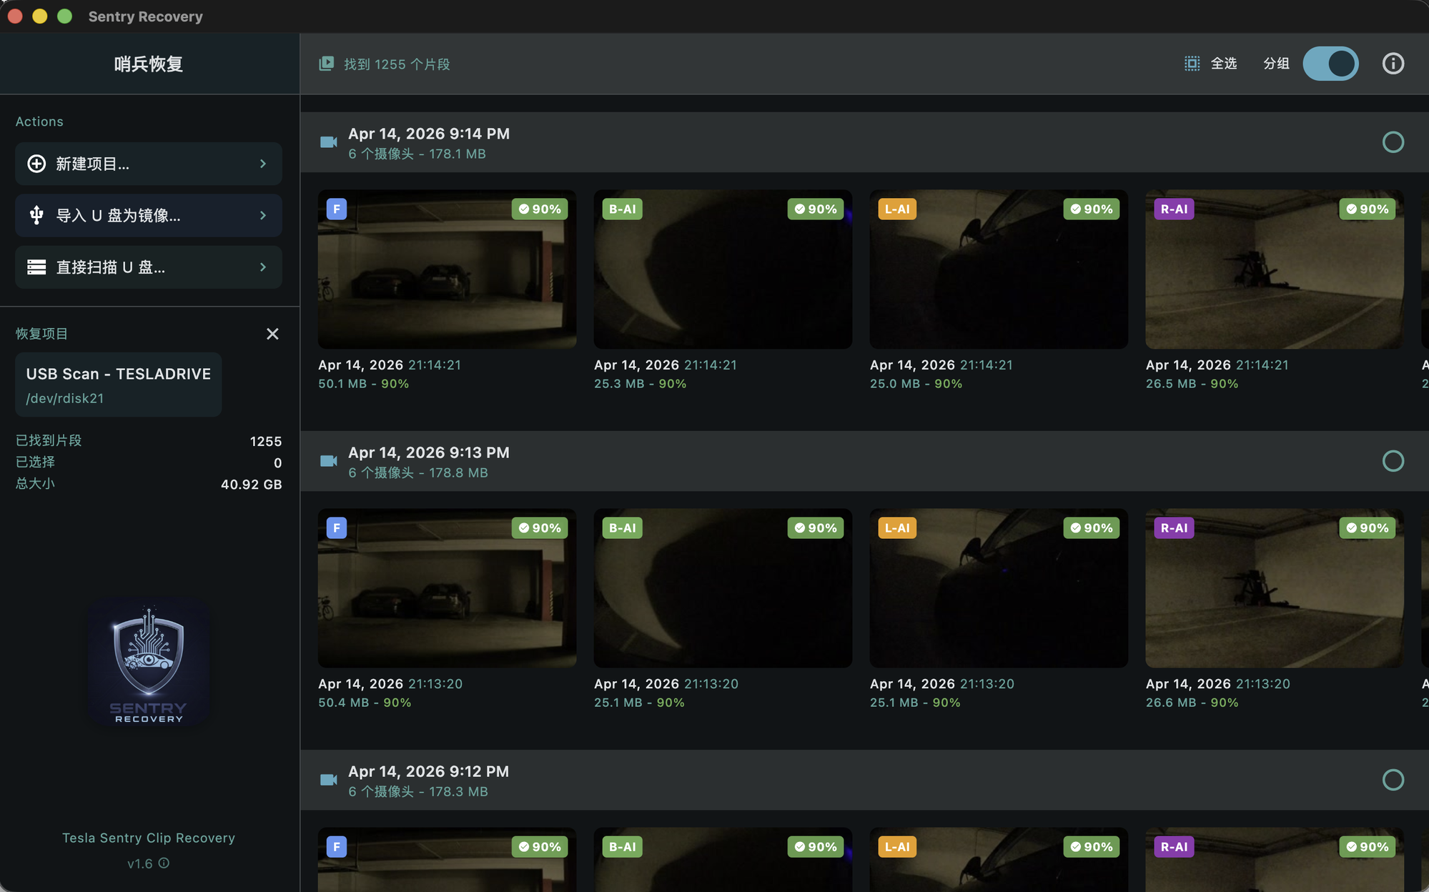Click the 6 个摄像头 - 178.1 MB subtitle

click(x=417, y=154)
